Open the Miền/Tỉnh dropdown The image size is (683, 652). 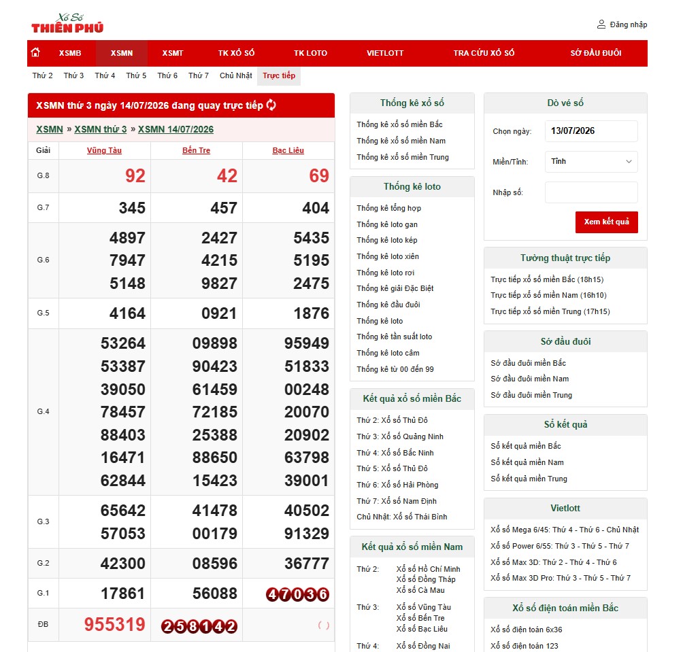click(591, 162)
